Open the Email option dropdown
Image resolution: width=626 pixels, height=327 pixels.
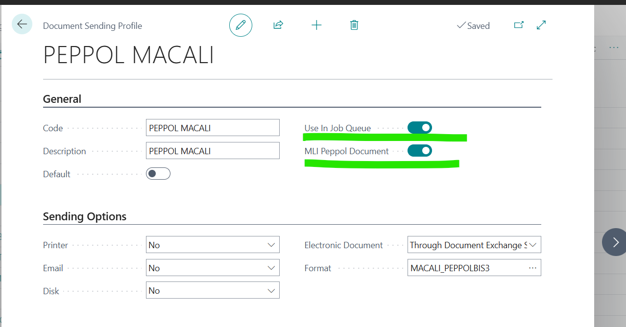tap(213, 268)
